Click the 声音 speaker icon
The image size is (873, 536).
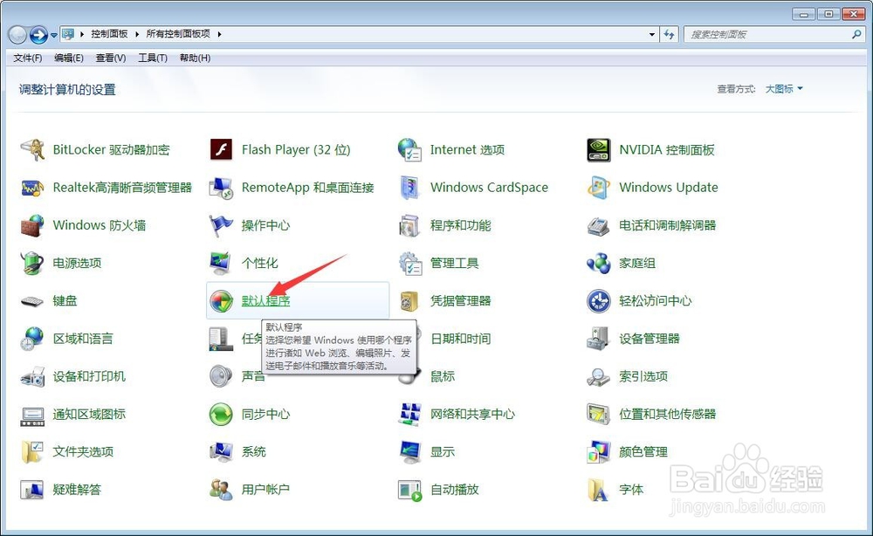[221, 377]
